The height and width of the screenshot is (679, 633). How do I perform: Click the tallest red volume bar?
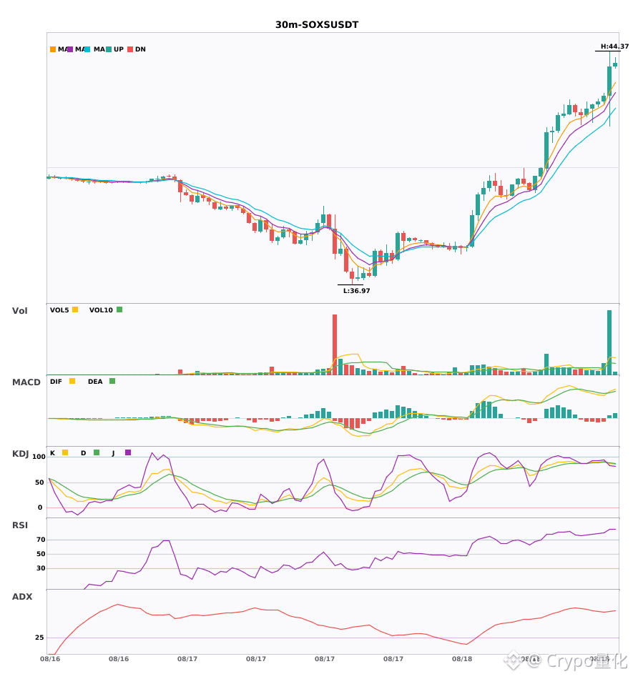click(x=335, y=345)
